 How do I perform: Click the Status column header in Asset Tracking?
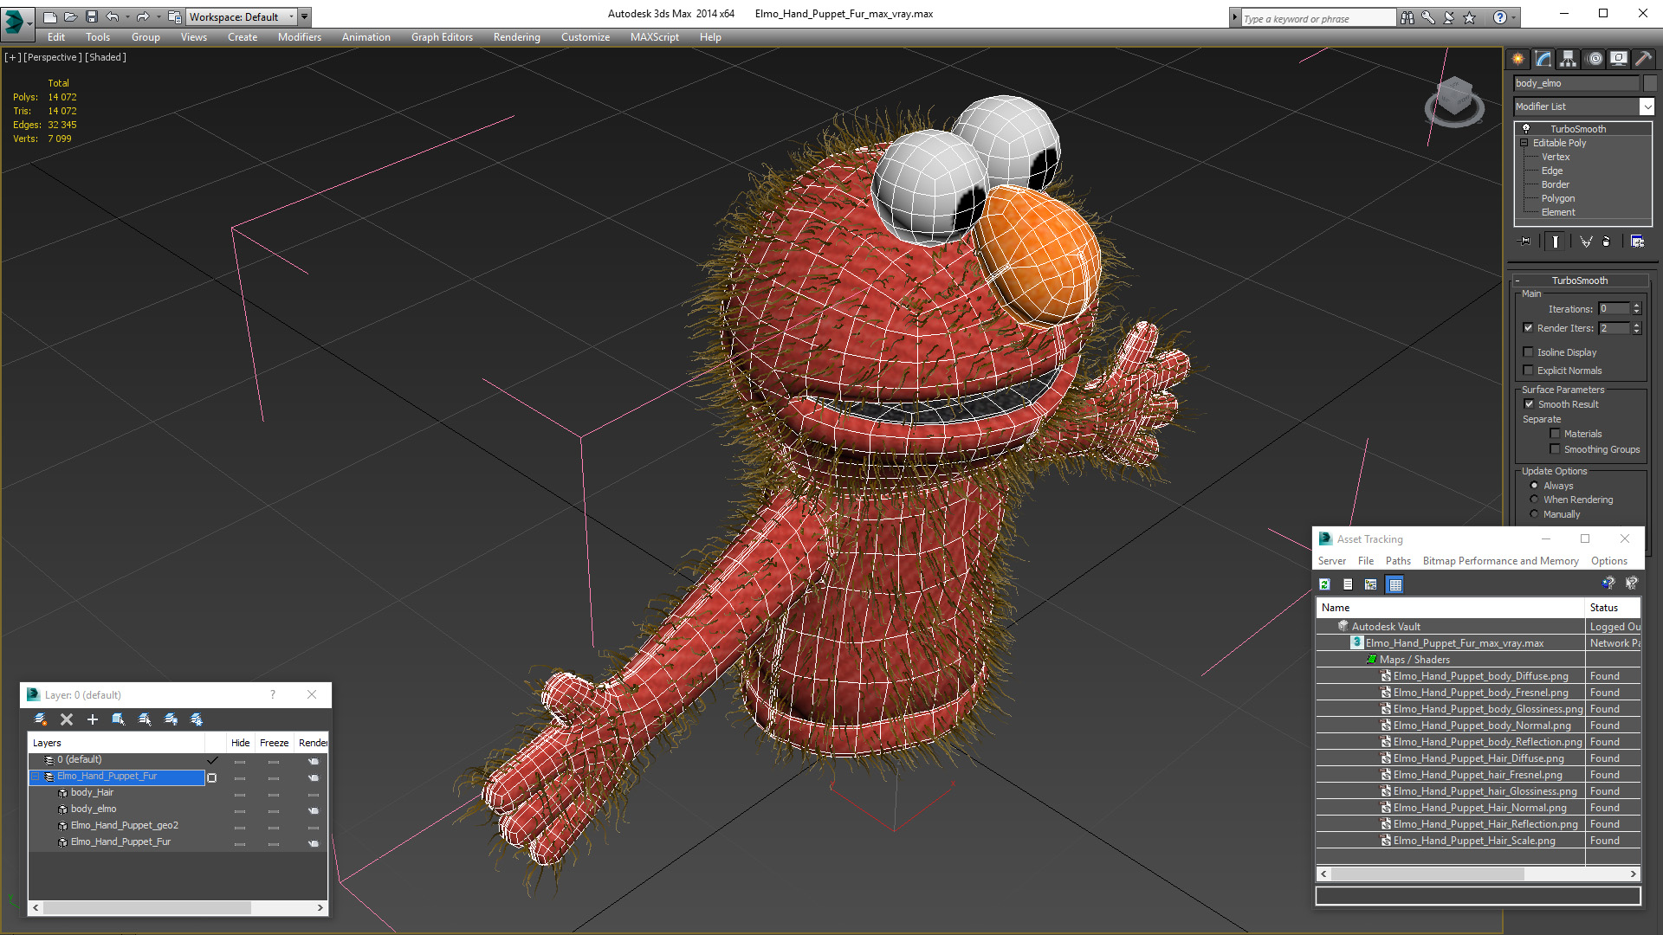point(1613,608)
